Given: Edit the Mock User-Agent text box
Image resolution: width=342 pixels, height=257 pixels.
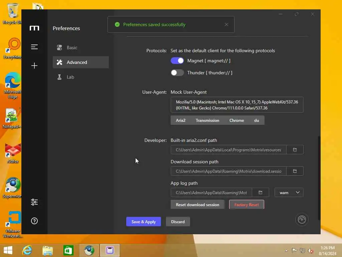Looking at the screenshot, I should point(237,105).
